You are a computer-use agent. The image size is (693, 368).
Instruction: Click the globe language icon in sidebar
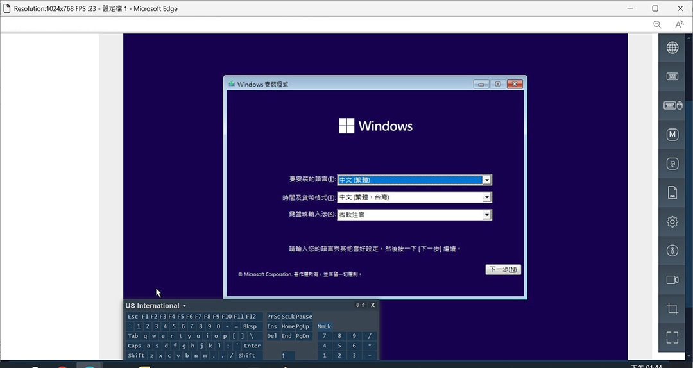[672, 47]
